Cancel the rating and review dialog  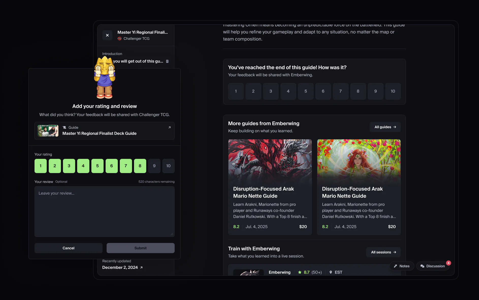point(69,248)
